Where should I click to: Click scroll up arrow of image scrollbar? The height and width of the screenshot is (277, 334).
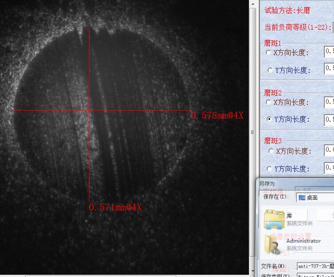(252, 4)
